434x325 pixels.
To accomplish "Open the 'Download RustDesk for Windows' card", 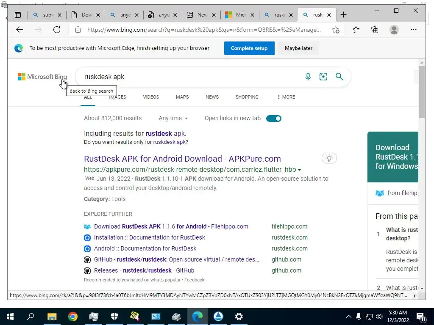I will (x=393, y=157).
